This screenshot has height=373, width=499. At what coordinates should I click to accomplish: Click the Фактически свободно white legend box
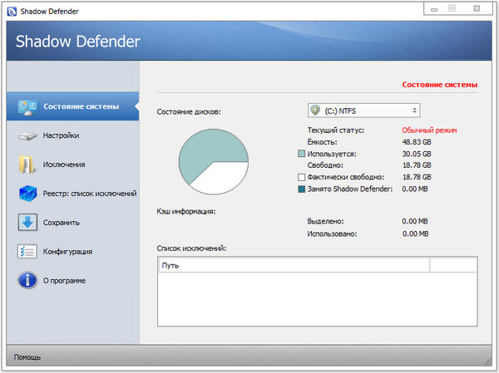302,177
